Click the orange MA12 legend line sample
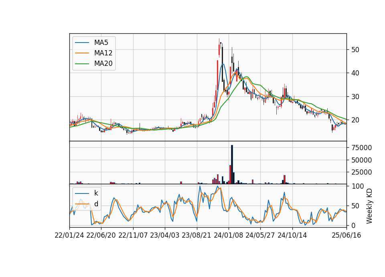The width and height of the screenshot is (385, 277). point(82,53)
